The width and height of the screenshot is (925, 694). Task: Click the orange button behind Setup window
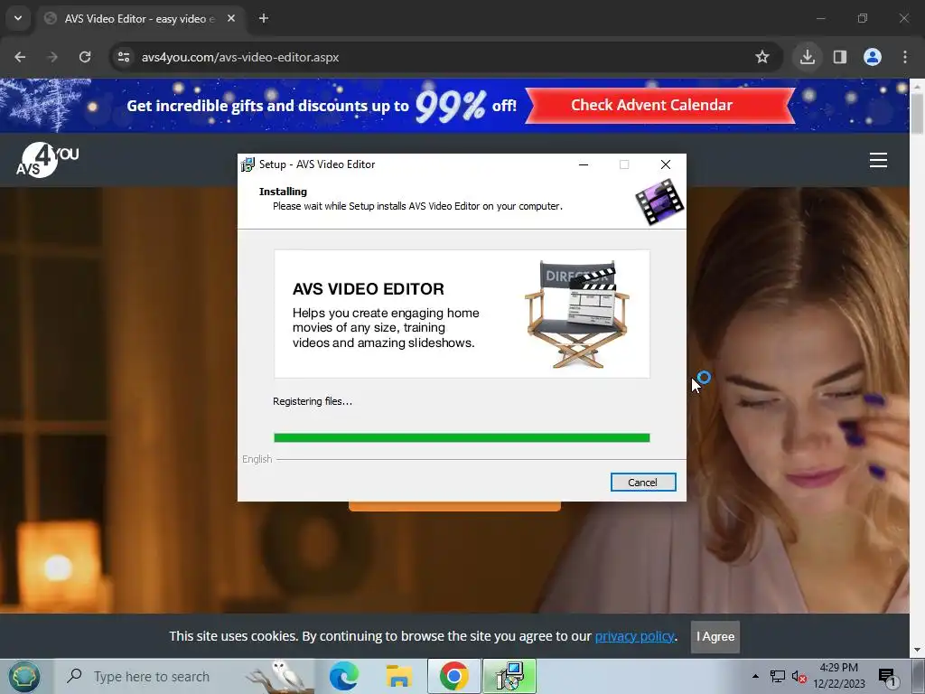click(x=454, y=506)
